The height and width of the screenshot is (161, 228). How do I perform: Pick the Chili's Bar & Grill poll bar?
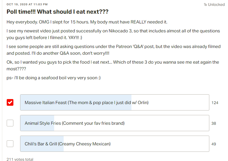115,144
